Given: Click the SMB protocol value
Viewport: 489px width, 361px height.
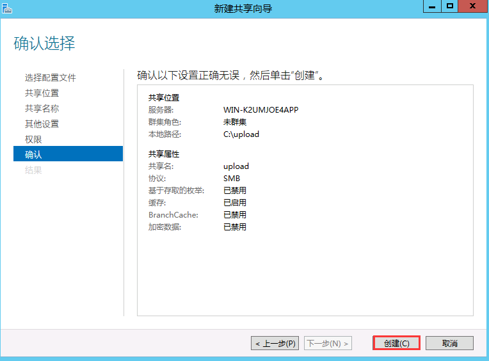Looking at the screenshot, I should point(232,179).
